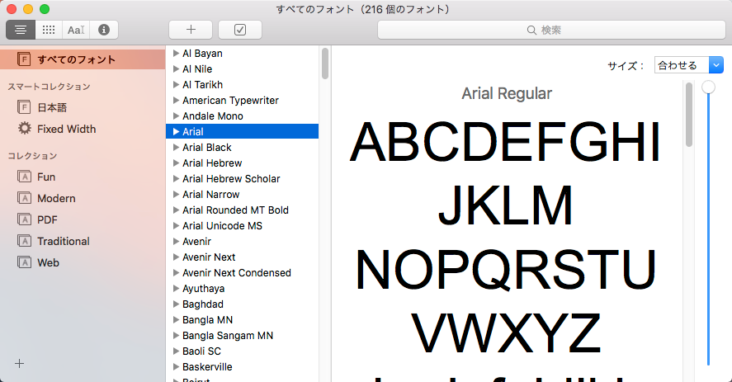
Task: Select All Fonts sidebar item
Action: tap(83, 59)
